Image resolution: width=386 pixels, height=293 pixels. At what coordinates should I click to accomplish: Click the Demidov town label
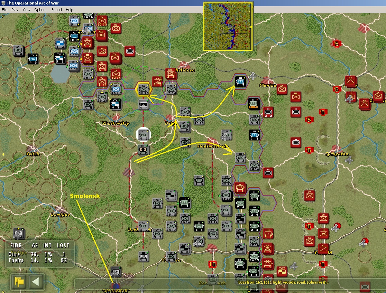(60, 215)
